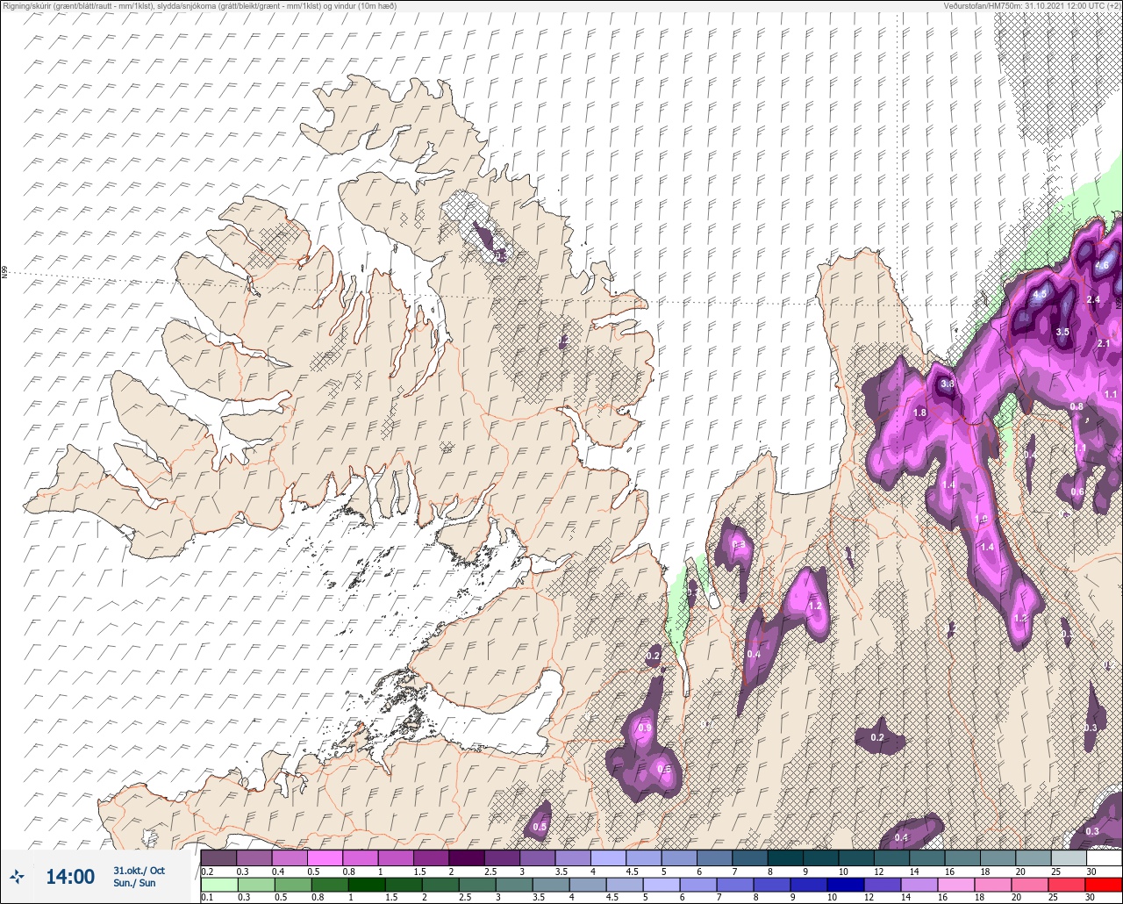
Task: Click the 0.9 precipitation value on the map
Action: [x=645, y=728]
